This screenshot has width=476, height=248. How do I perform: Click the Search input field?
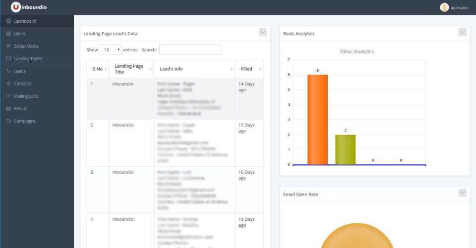pyautogui.click(x=190, y=49)
